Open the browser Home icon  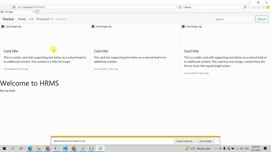click(x=254, y=7)
